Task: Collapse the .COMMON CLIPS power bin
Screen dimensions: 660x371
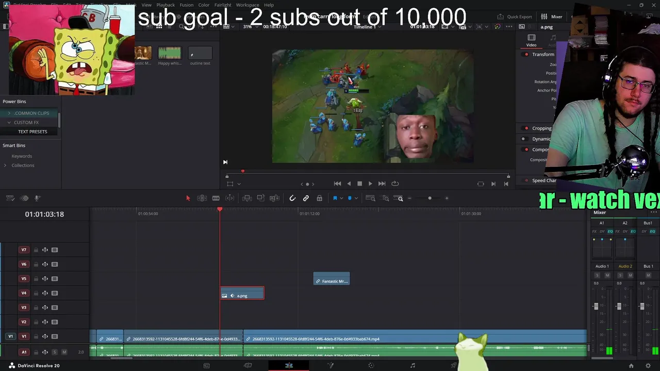Action: pos(9,113)
